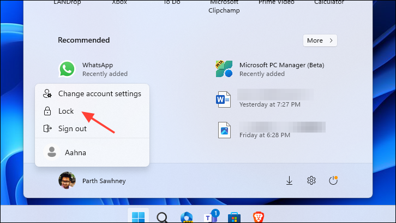Screen dimensions: 396x223
Task: Open Search from the taskbar
Action: tap(162, 217)
